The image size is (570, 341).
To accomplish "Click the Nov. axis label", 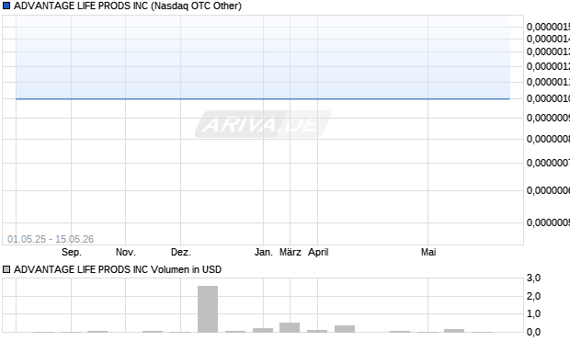I will [126, 252].
